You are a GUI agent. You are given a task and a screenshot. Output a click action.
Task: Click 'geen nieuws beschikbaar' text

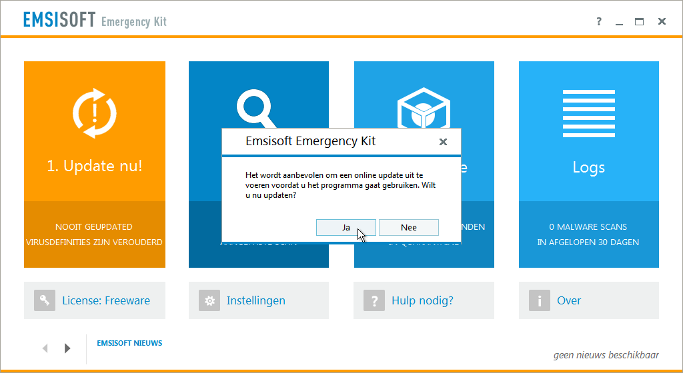pos(606,355)
